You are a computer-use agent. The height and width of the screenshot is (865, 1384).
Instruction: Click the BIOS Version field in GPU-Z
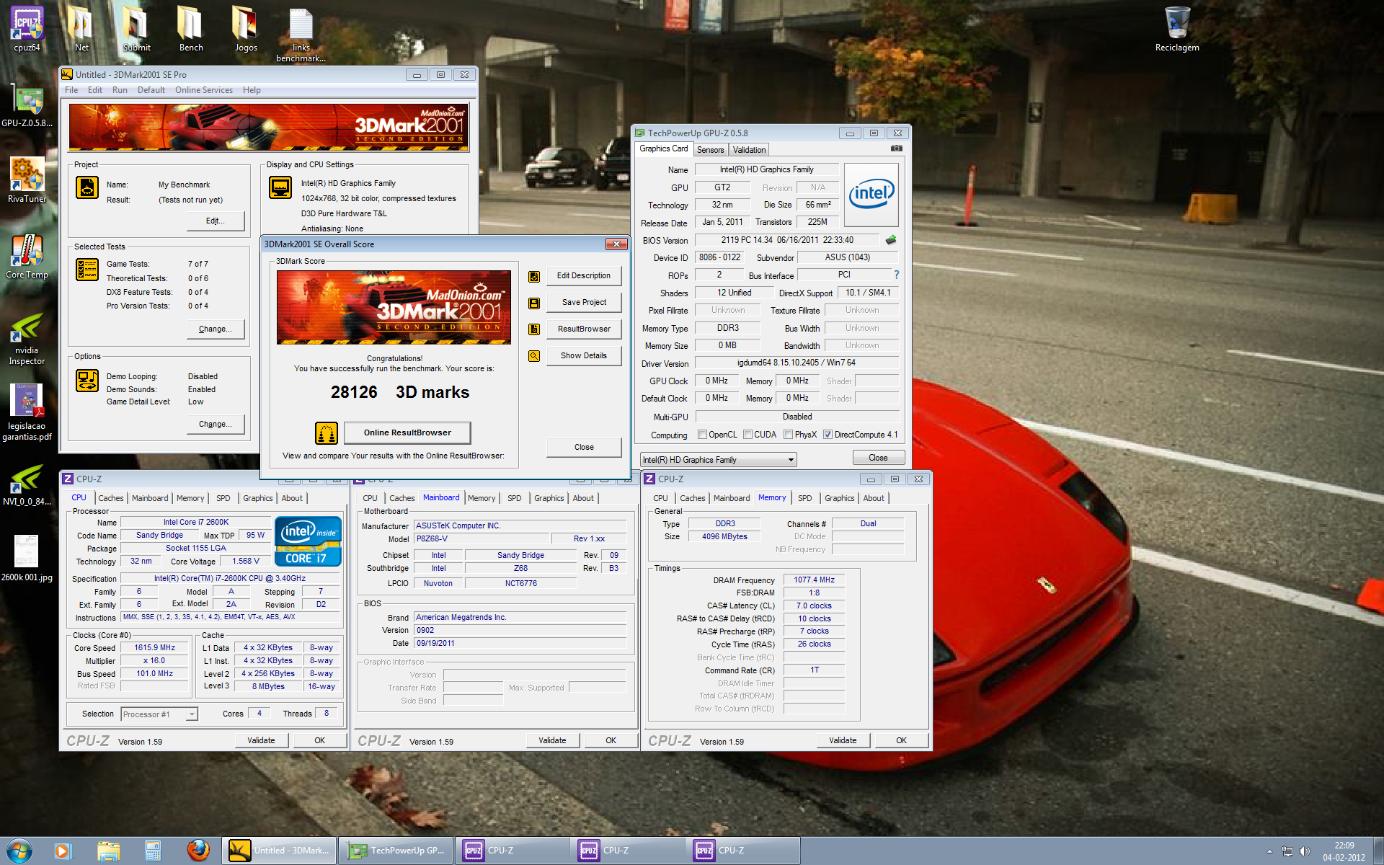pyautogui.click(x=786, y=240)
